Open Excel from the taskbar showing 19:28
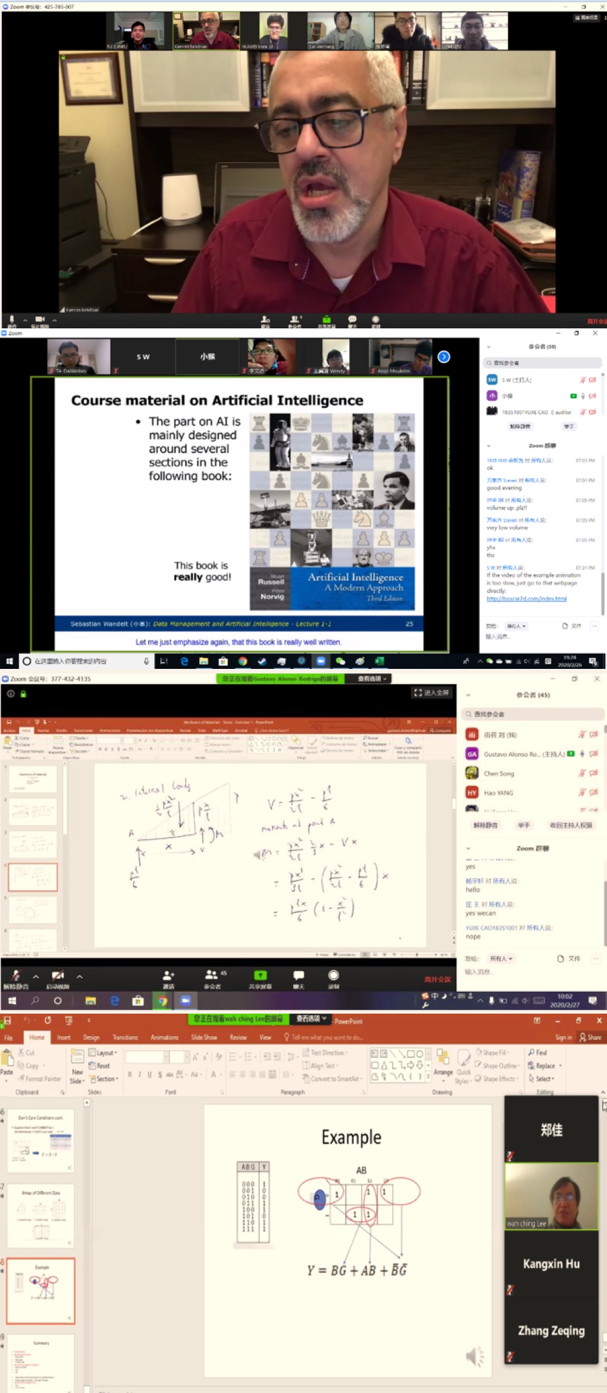This screenshot has width=607, height=1393. tap(379, 661)
